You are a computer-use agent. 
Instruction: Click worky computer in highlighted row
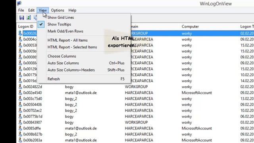point(187,33)
